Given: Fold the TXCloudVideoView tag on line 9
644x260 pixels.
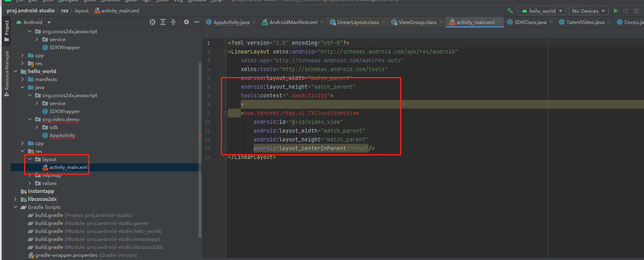Looking at the screenshot, I should [x=226, y=113].
